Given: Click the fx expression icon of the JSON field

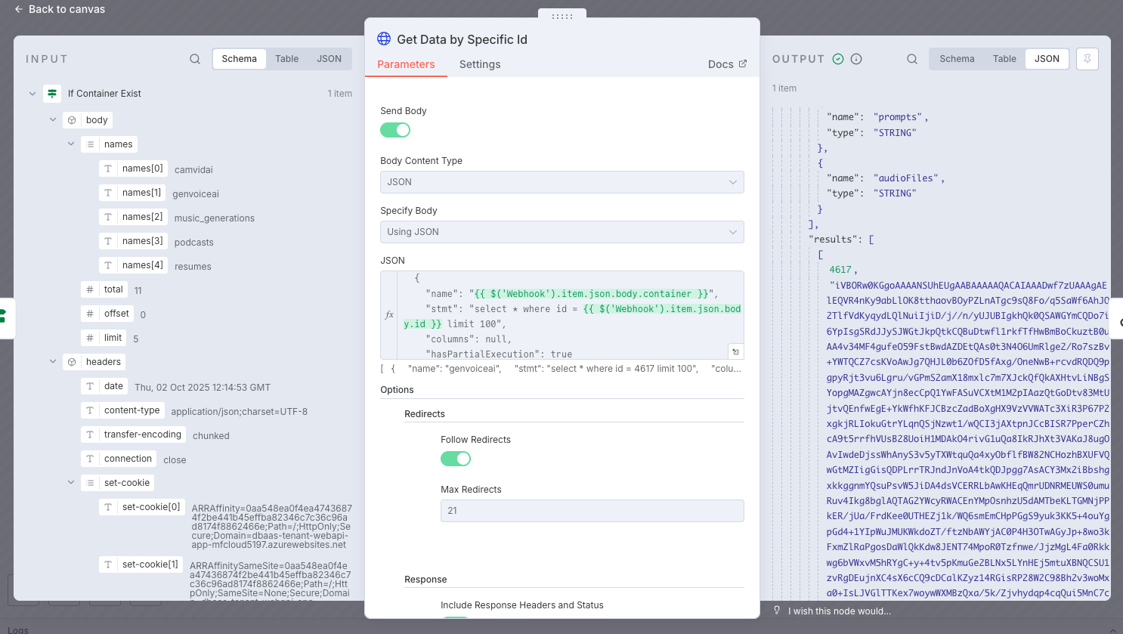Looking at the screenshot, I should point(390,314).
